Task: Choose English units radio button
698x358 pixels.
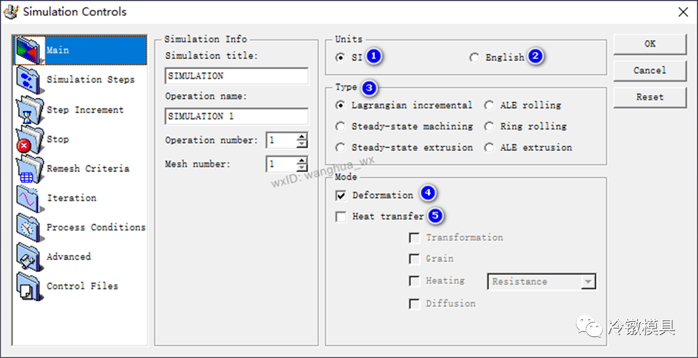Action: (x=475, y=57)
